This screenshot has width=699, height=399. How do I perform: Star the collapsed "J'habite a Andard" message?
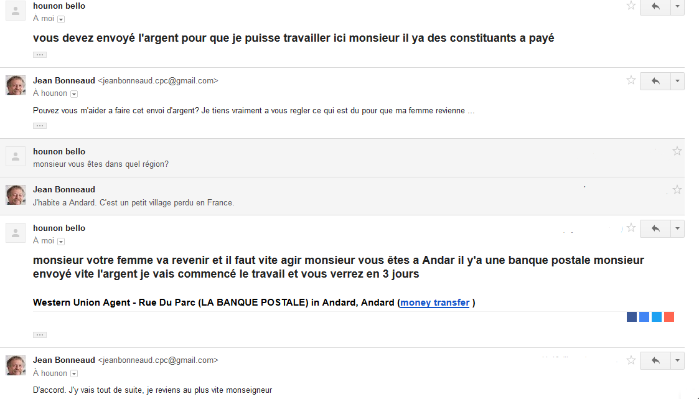[x=677, y=189]
